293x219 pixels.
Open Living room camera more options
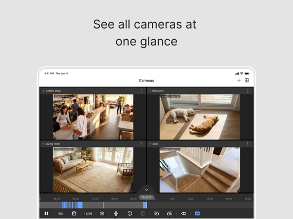(x=141, y=144)
